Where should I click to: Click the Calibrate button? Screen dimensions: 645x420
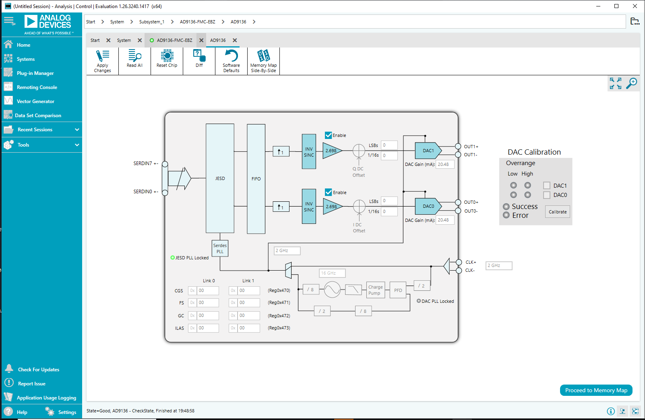[557, 212]
